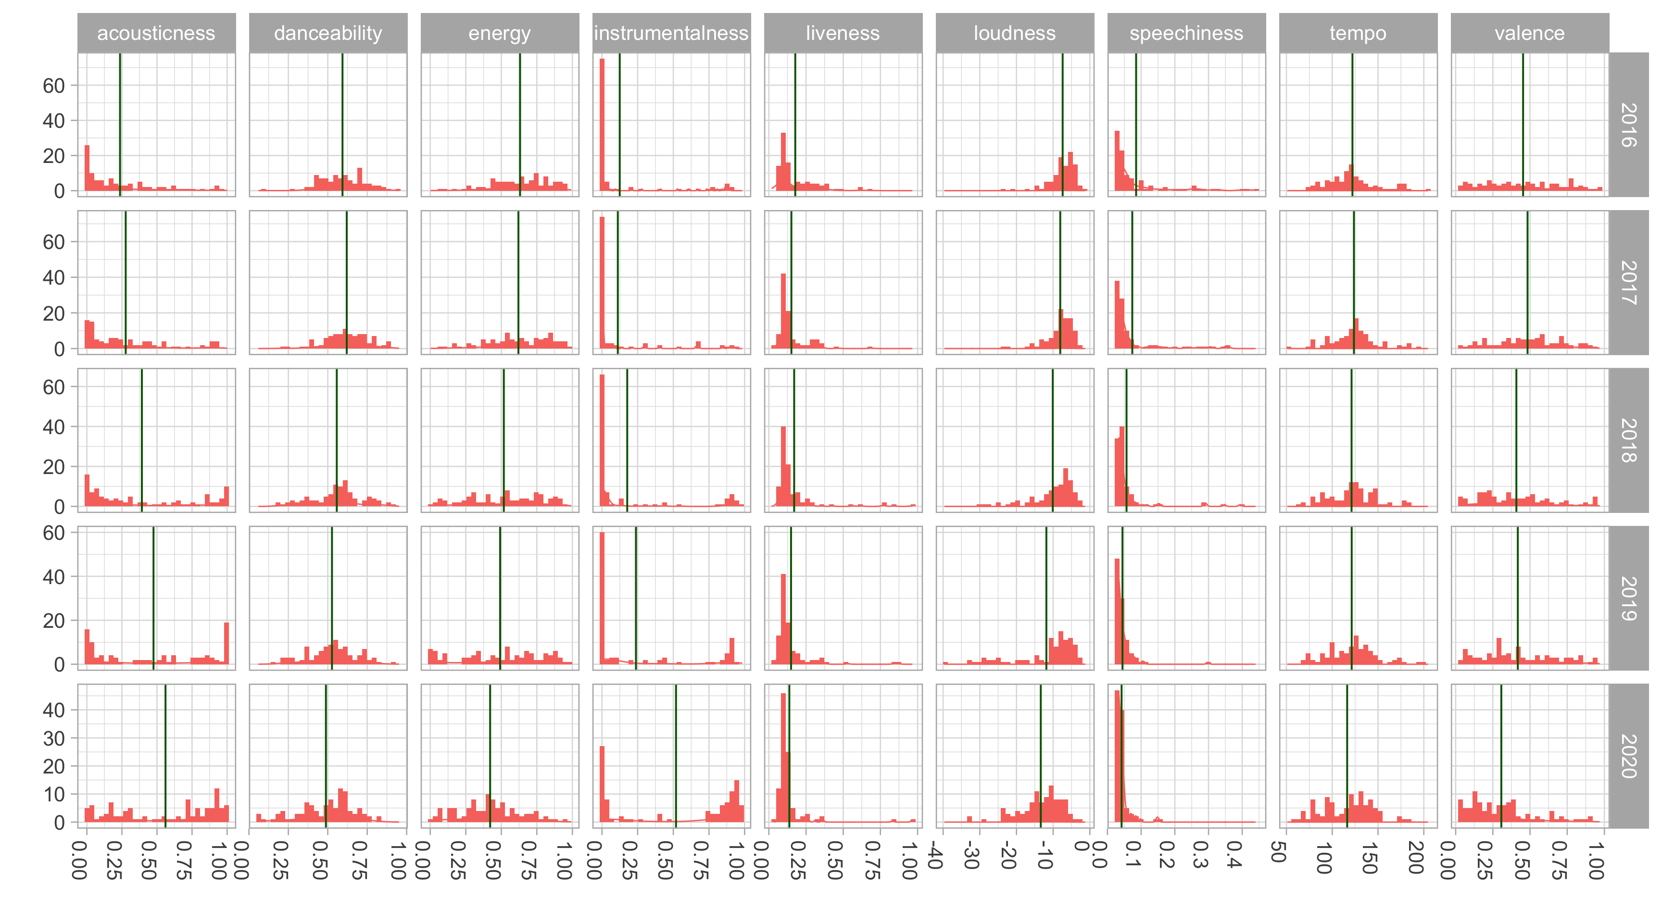
Task: Click the loudness facet header
Action: (1014, 33)
